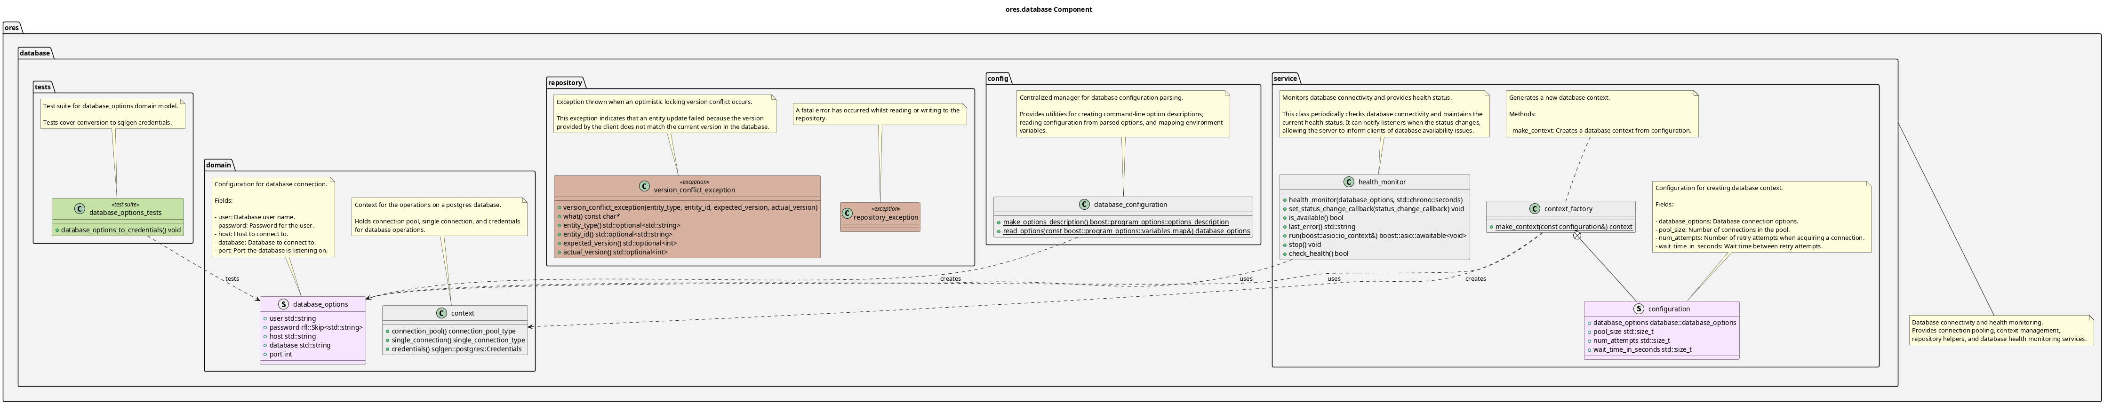
Task: Select the service package tab
Action: 1285,79
